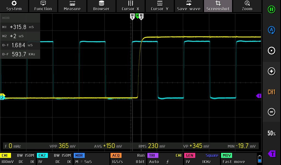Open CH2 channel settings tab
The width and height of the screenshot is (281, 165).
(42, 155)
